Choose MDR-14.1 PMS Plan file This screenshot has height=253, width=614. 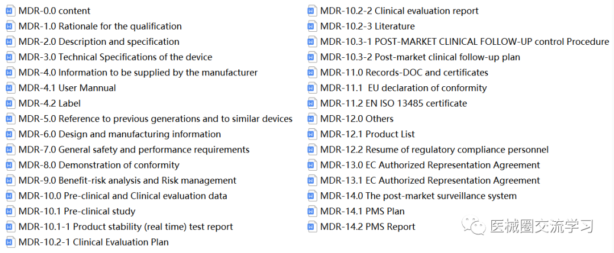pos(356,212)
